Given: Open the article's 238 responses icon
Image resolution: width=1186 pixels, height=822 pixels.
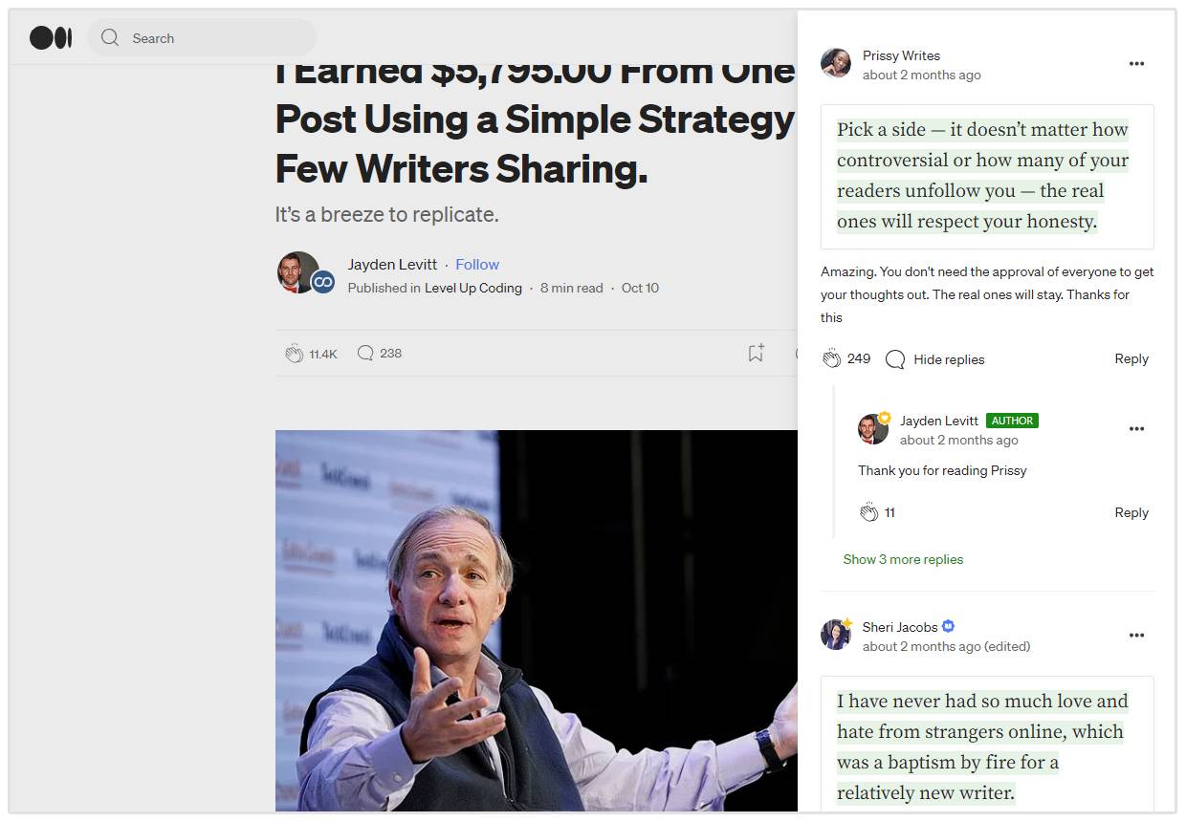Looking at the screenshot, I should (x=365, y=353).
